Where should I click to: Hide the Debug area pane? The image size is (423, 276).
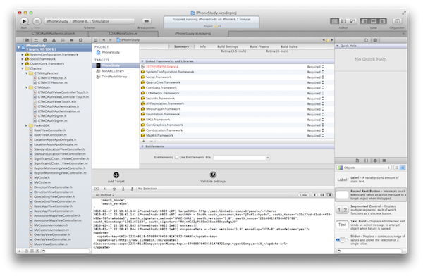point(374,21)
